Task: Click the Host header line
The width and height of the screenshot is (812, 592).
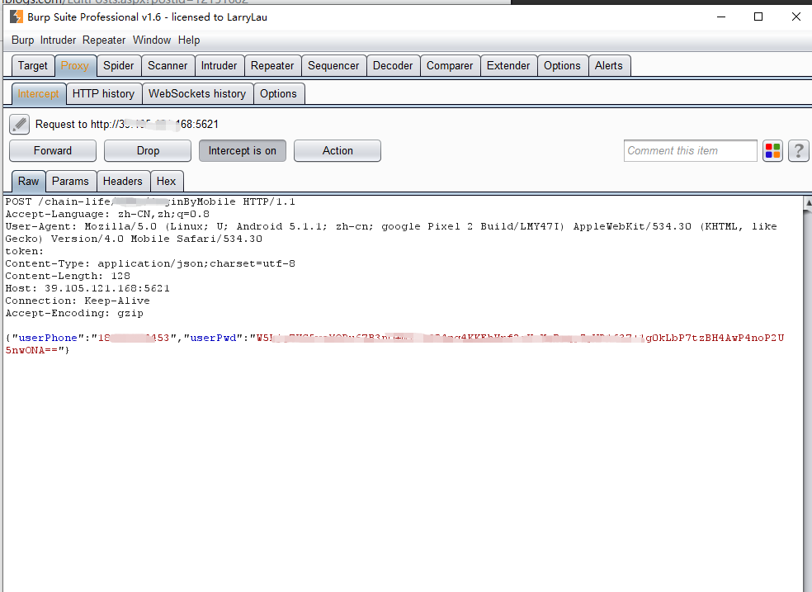Action: 87,288
